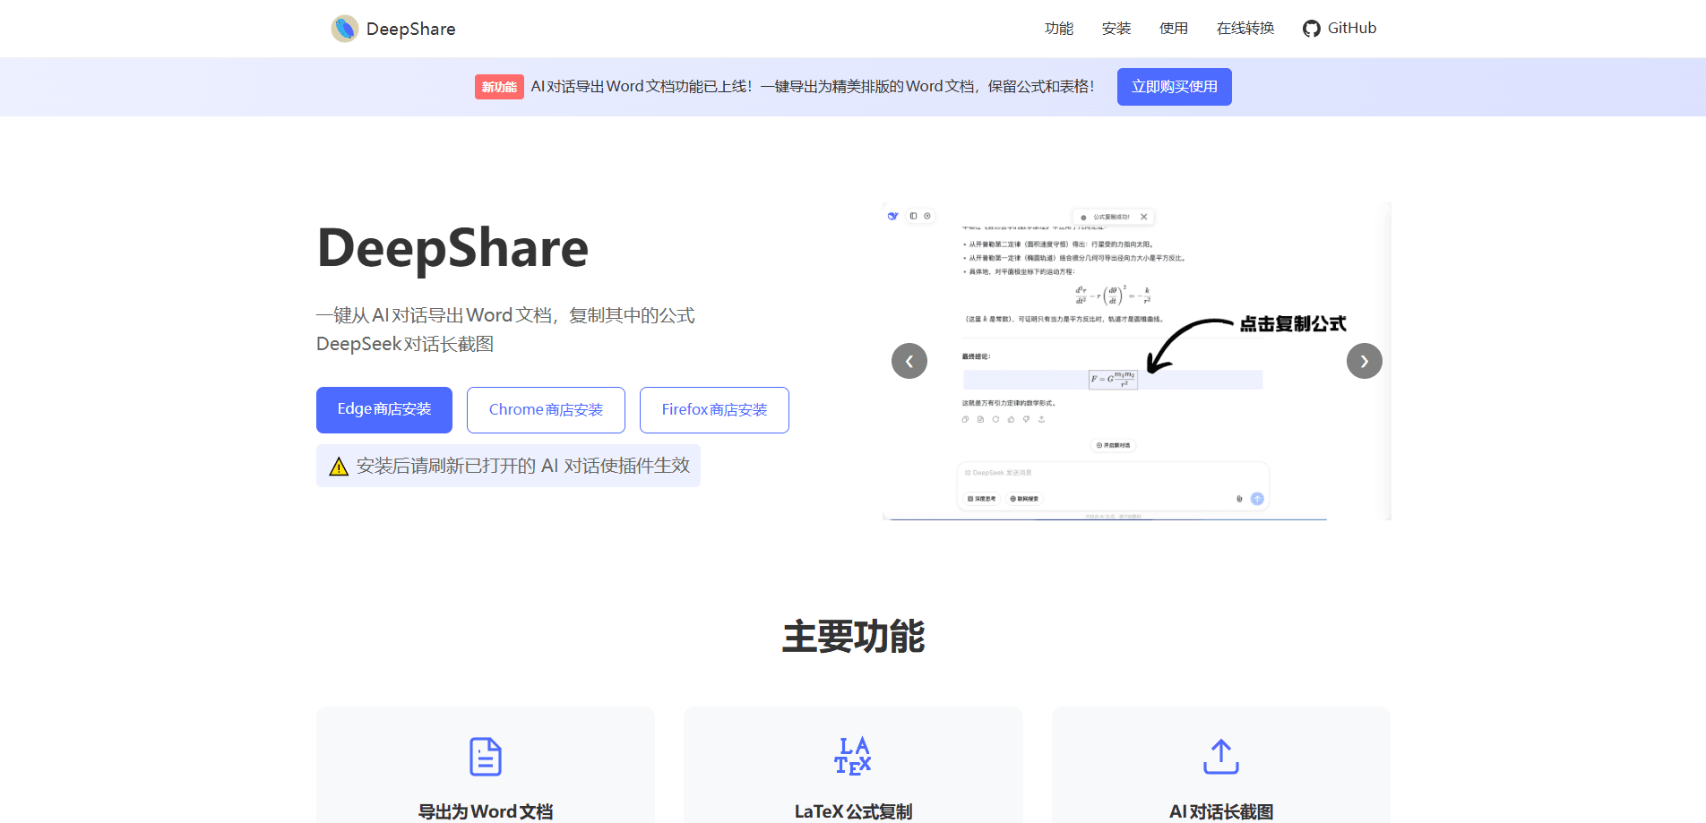The width and height of the screenshot is (1706, 823).
Task: Click the large DeepShare hero heading
Action: tap(452, 248)
